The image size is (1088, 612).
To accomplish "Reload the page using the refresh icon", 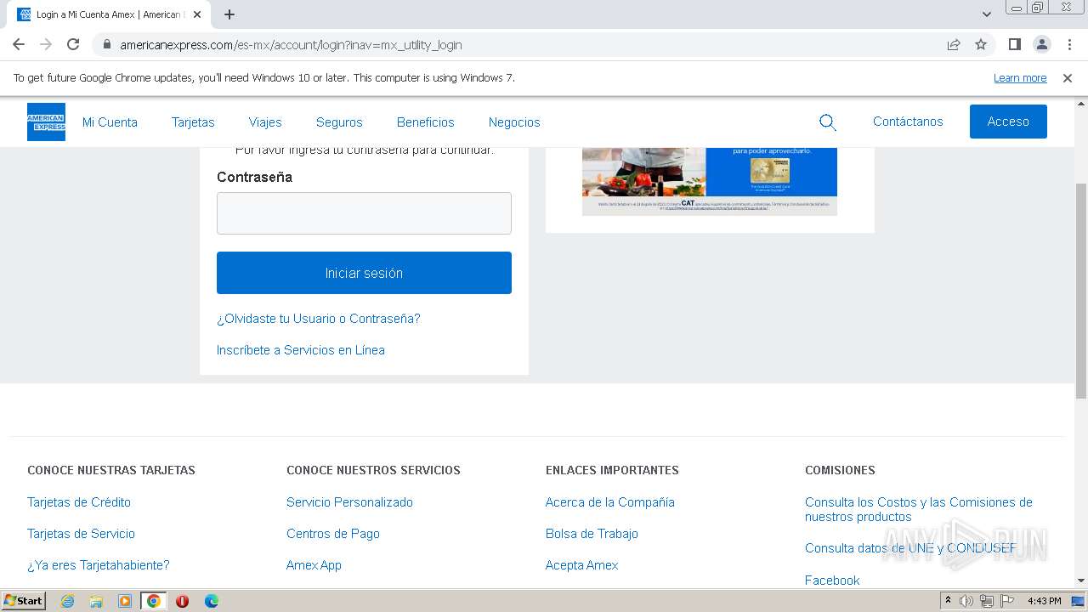I will (73, 44).
